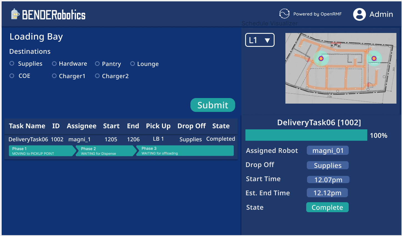Select the Lounge destination option
Viewport: 402px width, 236px height.
pyautogui.click(x=133, y=63)
